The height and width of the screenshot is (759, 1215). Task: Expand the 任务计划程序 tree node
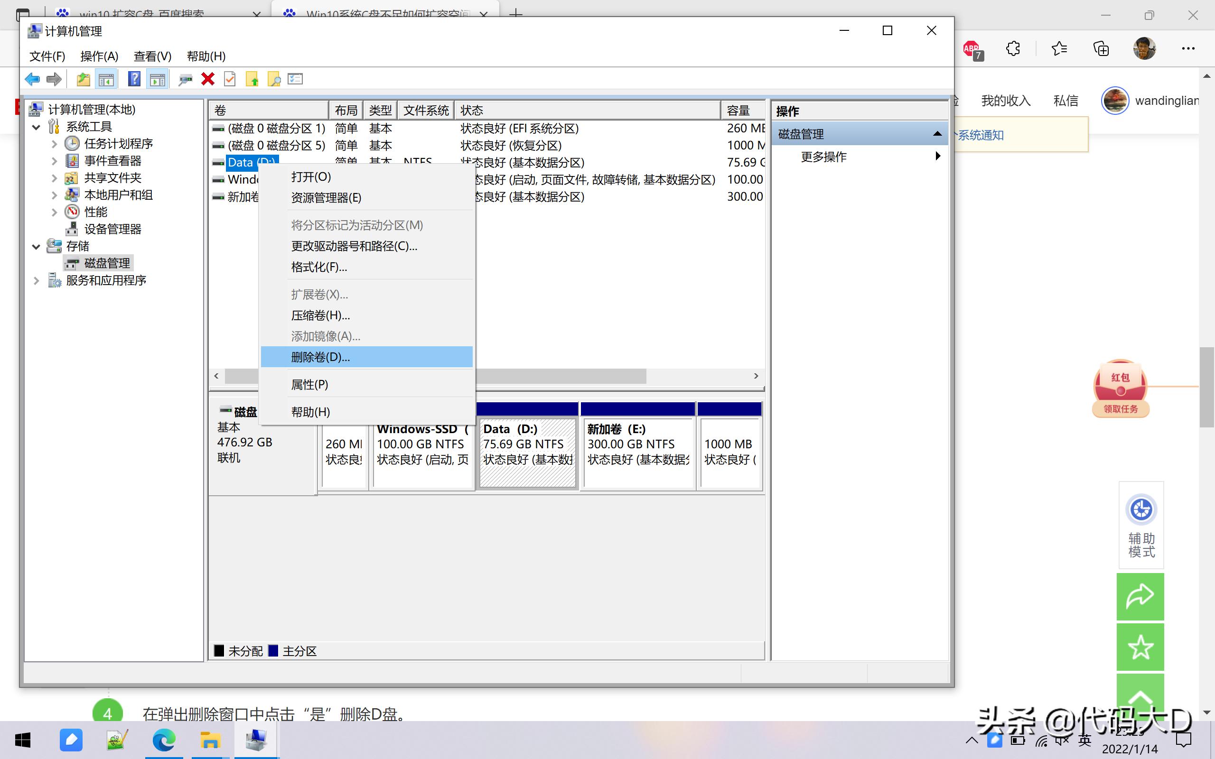tap(54, 144)
